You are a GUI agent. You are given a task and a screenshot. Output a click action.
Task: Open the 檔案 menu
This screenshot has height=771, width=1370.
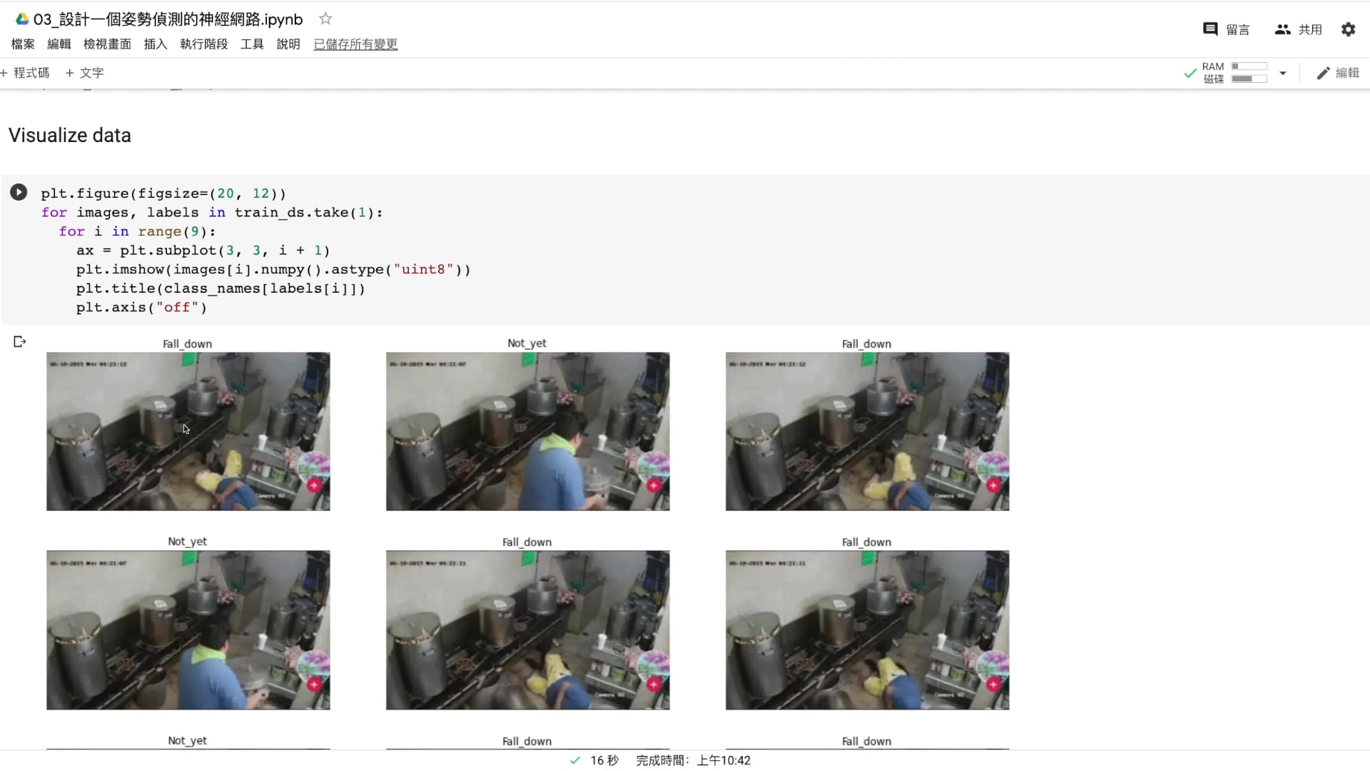pyautogui.click(x=23, y=44)
